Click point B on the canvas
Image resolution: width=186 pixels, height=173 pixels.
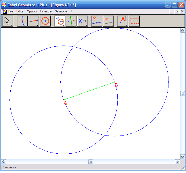point(114,82)
